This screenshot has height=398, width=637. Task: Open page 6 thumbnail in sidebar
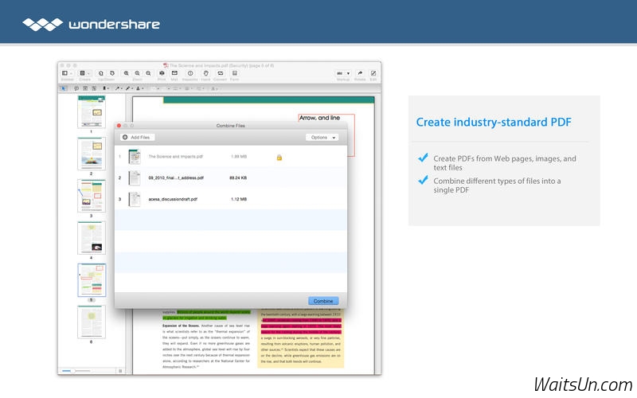pos(92,322)
